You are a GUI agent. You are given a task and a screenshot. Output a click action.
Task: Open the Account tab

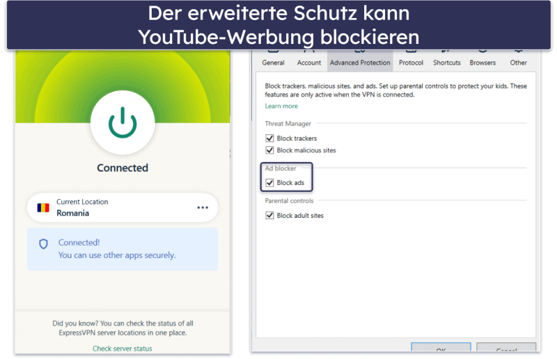(308, 61)
